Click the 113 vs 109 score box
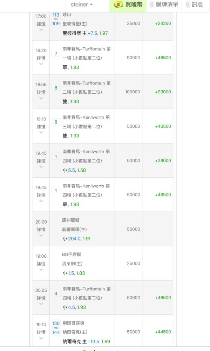Image resolution: width=210 pixels, height=351 pixels. point(56,19)
